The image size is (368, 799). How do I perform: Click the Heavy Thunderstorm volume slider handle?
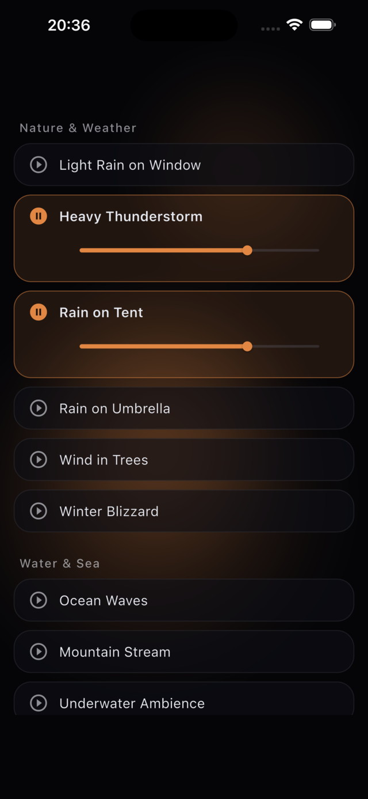coord(247,250)
